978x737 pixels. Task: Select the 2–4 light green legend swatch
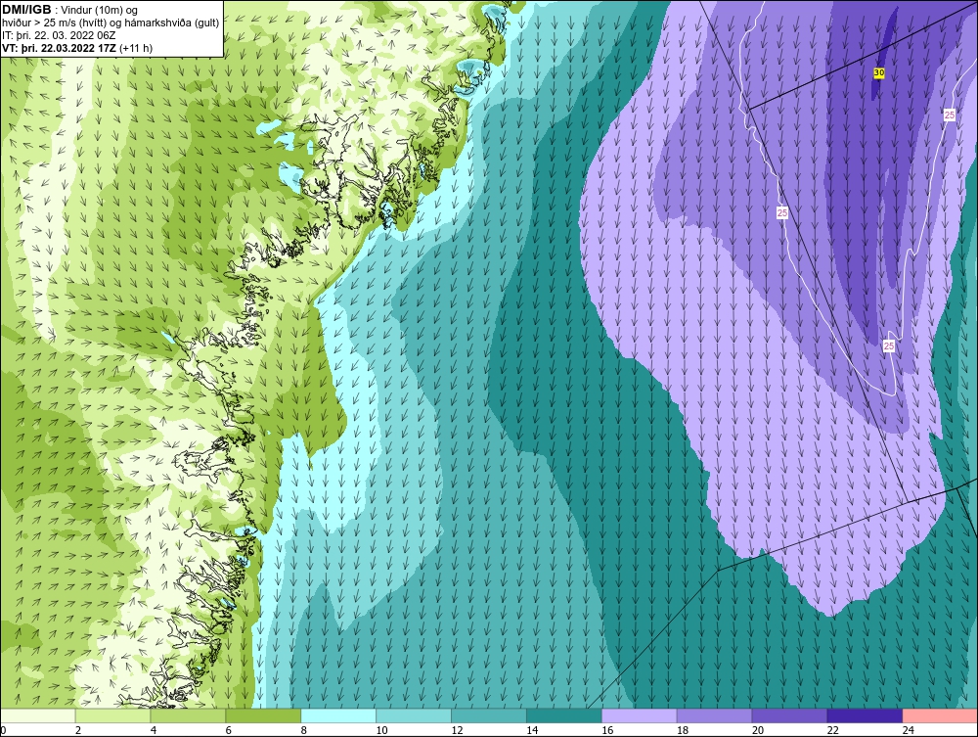pos(112,715)
